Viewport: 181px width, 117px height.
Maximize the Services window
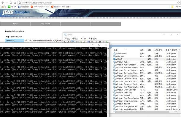(171, 35)
